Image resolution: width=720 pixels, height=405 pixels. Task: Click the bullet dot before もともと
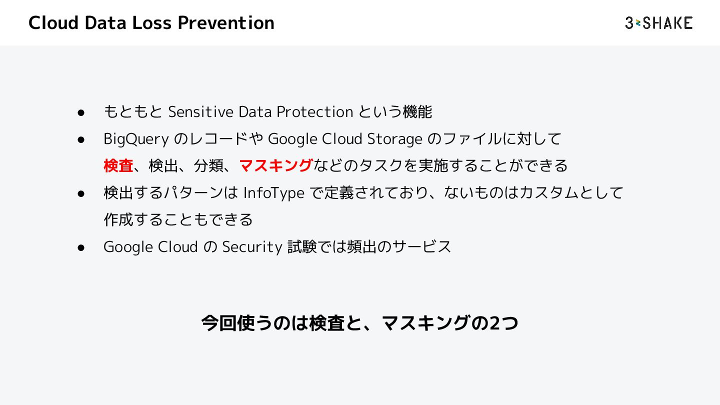(80, 112)
